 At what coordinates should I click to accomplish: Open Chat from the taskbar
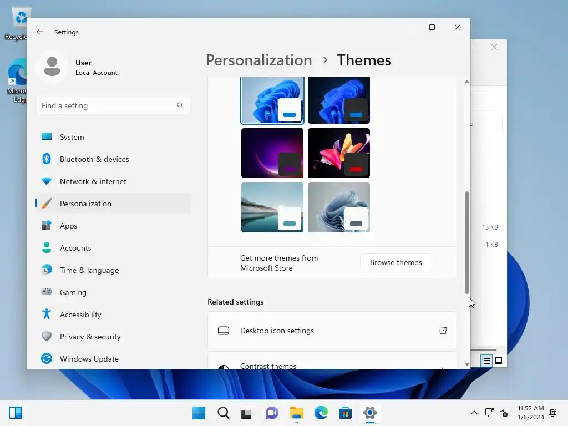tap(272, 413)
